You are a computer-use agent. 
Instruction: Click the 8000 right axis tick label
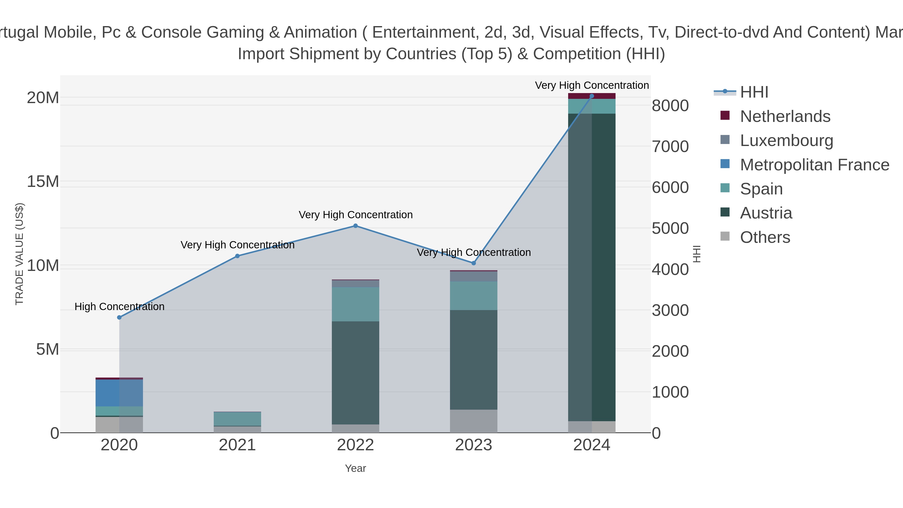[670, 106]
